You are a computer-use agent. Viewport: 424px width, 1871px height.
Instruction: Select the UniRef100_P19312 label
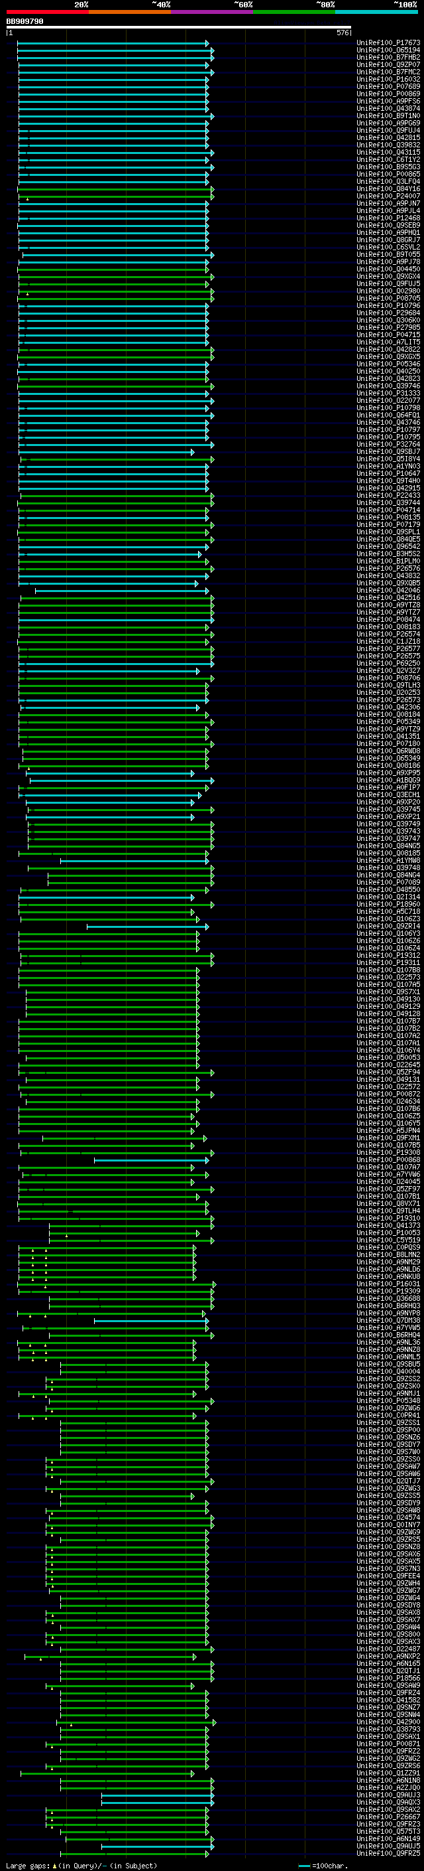[388, 956]
